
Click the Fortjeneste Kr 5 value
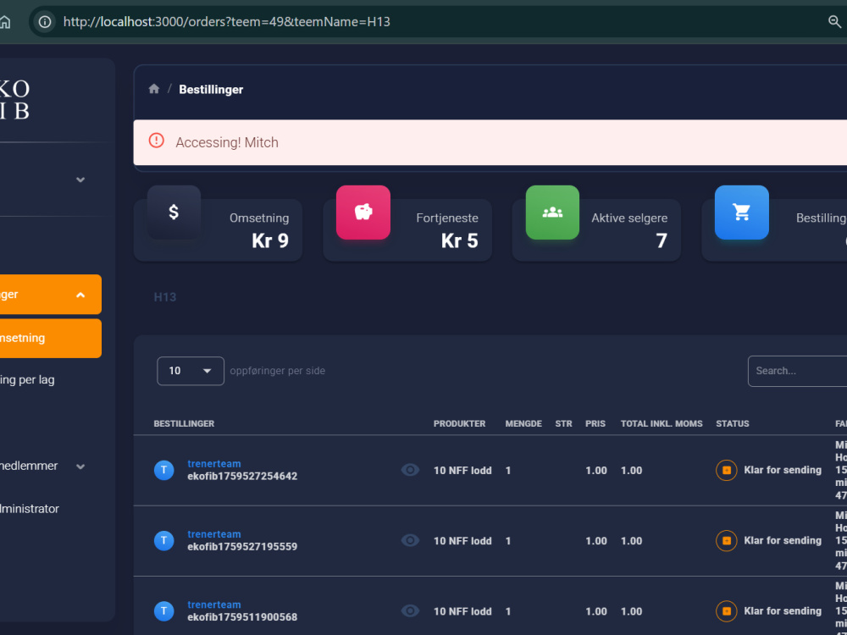460,240
